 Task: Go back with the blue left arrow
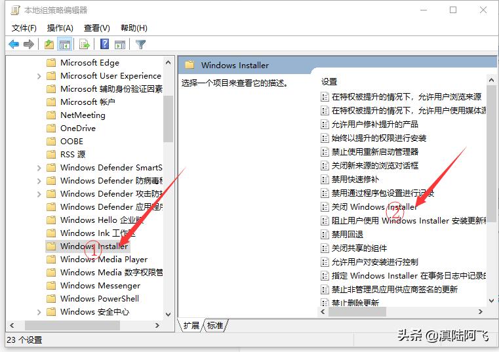(14, 44)
